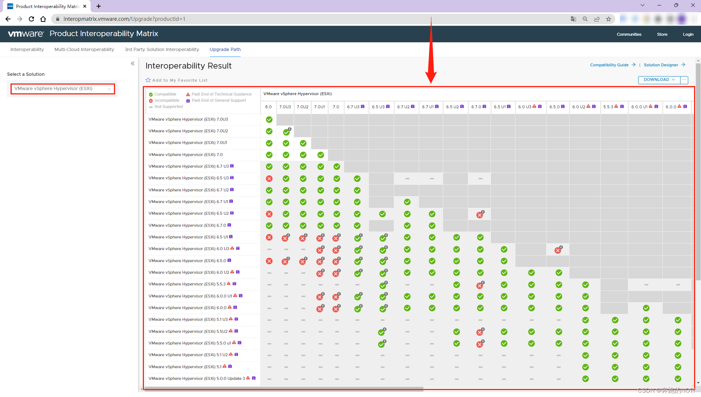The width and height of the screenshot is (701, 397).
Task: Switch to 3rd Party Solution Interoperability tab
Action: click(162, 50)
